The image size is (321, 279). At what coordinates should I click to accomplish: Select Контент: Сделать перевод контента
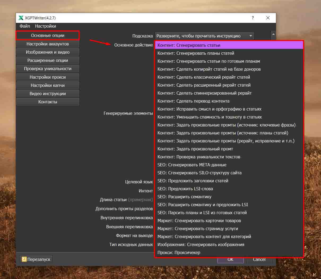193,101
